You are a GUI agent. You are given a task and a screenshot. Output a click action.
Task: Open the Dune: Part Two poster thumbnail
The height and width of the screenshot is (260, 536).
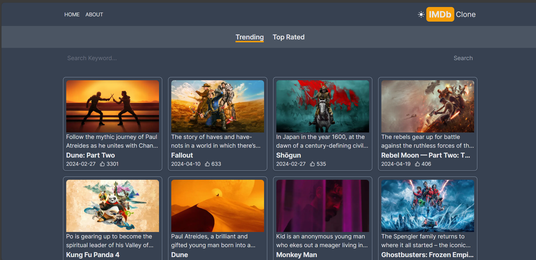click(113, 106)
